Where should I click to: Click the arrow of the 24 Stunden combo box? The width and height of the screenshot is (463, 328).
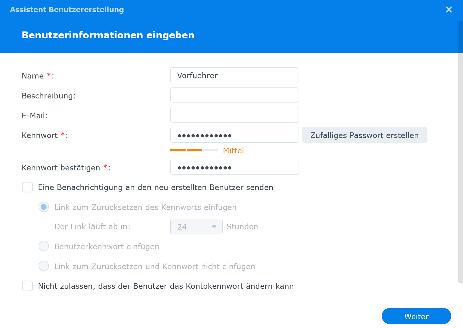214,226
